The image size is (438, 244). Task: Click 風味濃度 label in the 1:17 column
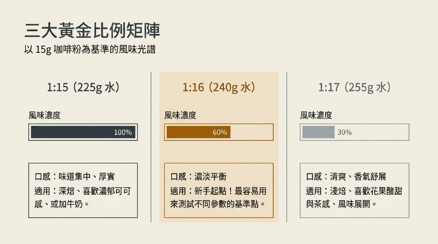point(316,115)
